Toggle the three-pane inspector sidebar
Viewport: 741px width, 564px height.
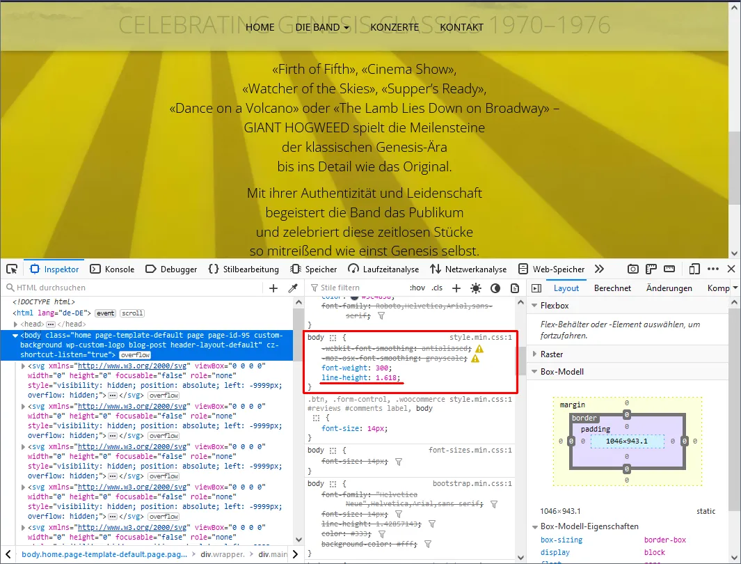click(536, 288)
